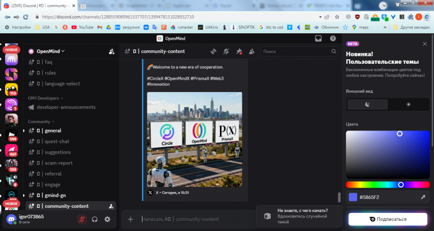434x231 pixels.
Task: Select light appearance sun option
Action: pyautogui.click(x=408, y=104)
